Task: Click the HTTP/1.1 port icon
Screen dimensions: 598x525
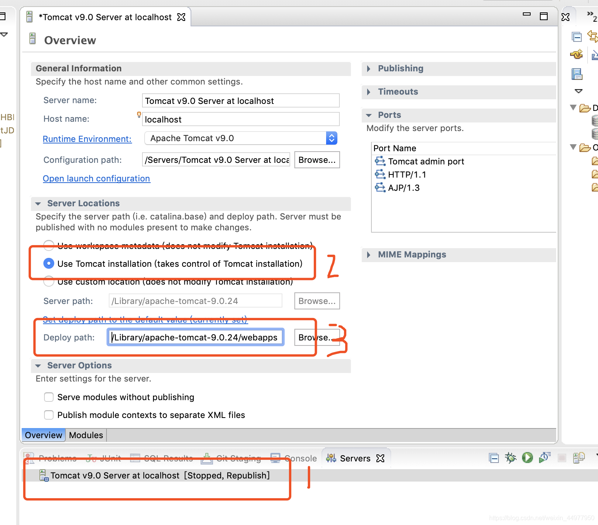Action: click(x=380, y=174)
